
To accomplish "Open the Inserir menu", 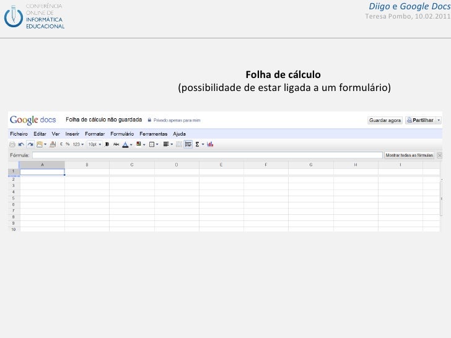I will coord(72,134).
